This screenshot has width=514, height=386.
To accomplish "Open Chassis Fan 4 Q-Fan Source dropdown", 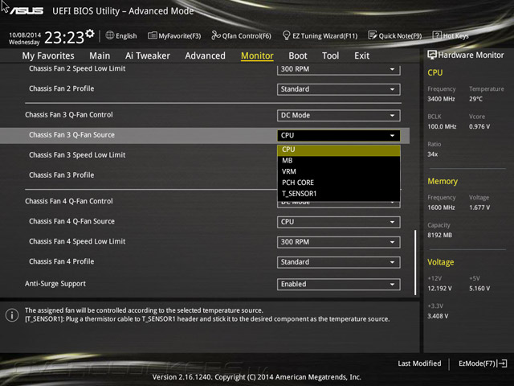I will [x=339, y=222].
